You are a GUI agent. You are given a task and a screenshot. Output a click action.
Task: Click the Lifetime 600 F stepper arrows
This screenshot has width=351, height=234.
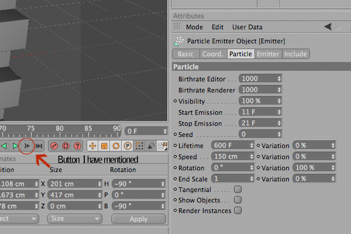tap(252, 146)
